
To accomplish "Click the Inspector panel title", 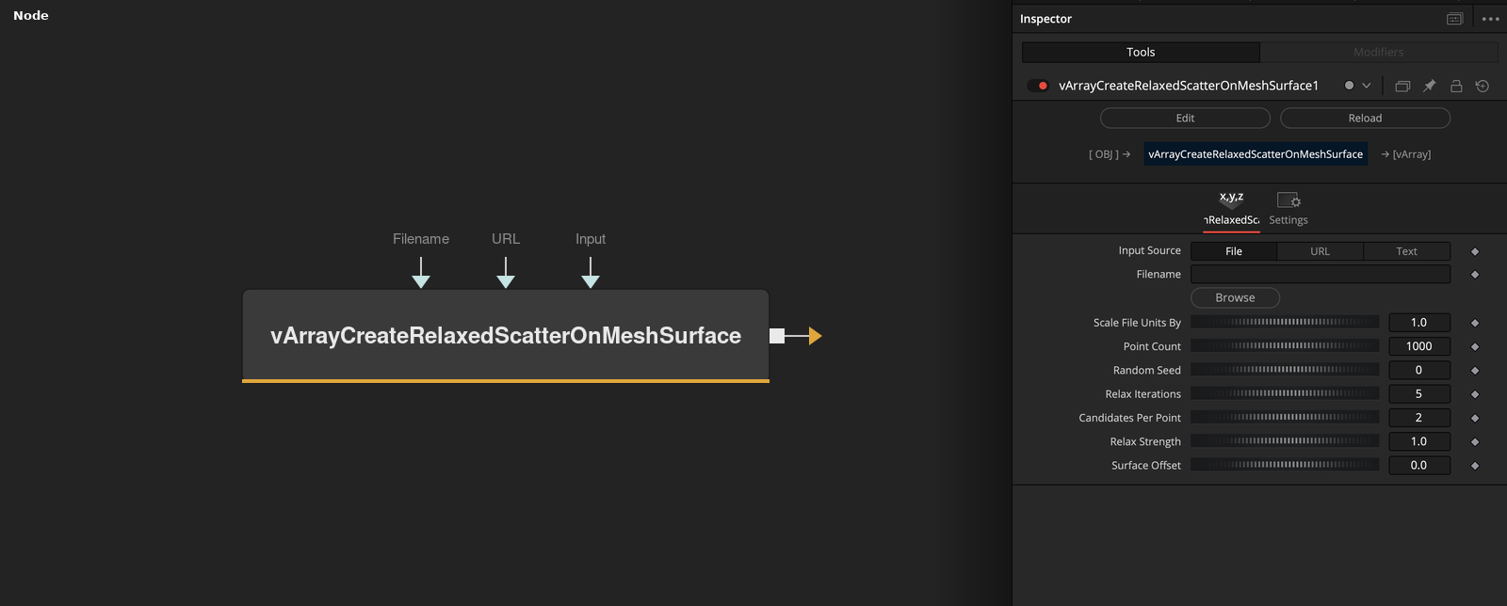I will [x=1045, y=19].
